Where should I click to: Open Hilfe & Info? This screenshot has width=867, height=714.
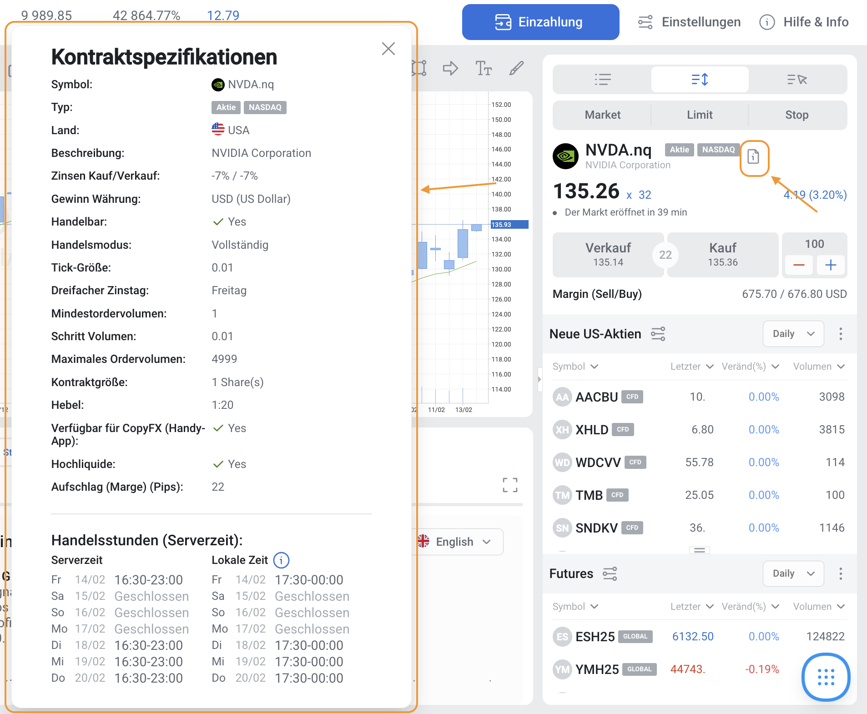[x=804, y=22]
